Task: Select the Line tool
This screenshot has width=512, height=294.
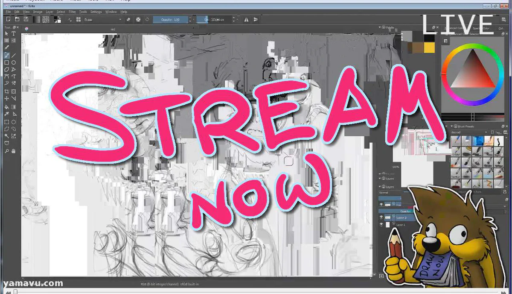Action: click(14, 56)
